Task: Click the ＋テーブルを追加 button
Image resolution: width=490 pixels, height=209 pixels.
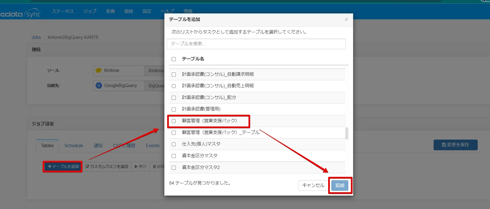Action: coord(63,166)
